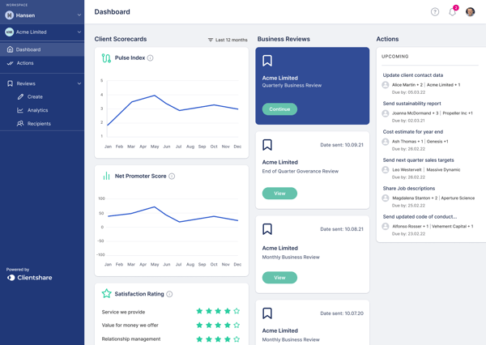Click bookmark icon on 10.09.21 review card
486x345 pixels.
tap(267, 145)
